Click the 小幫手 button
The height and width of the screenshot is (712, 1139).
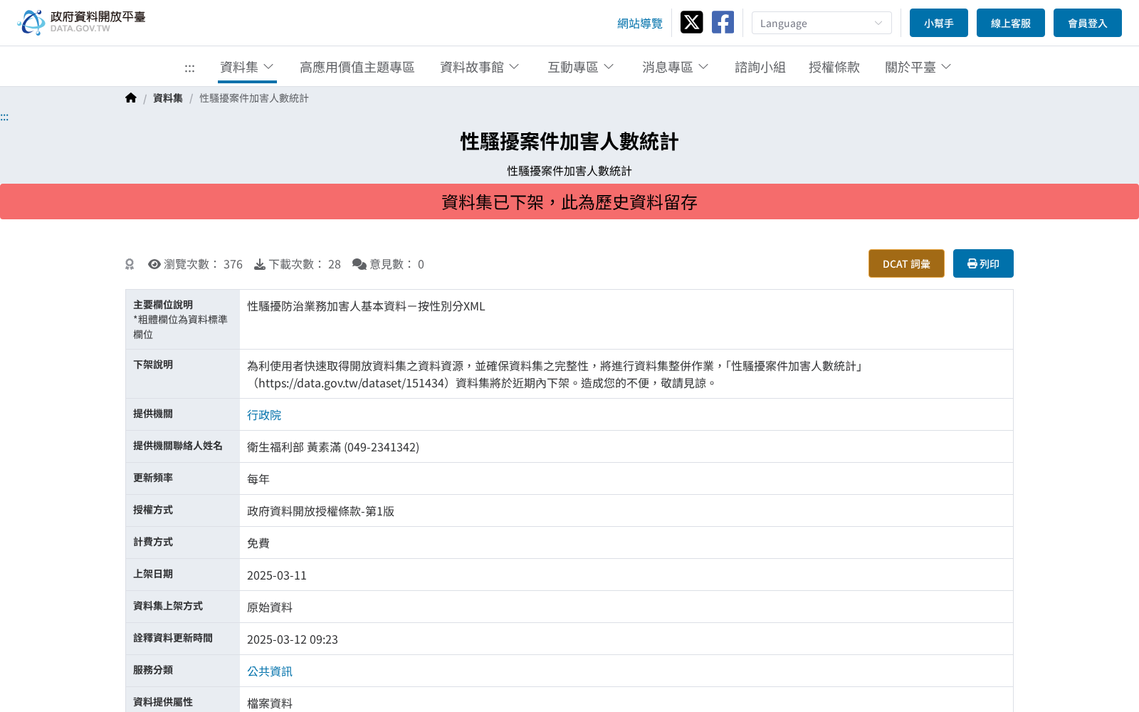click(x=939, y=23)
